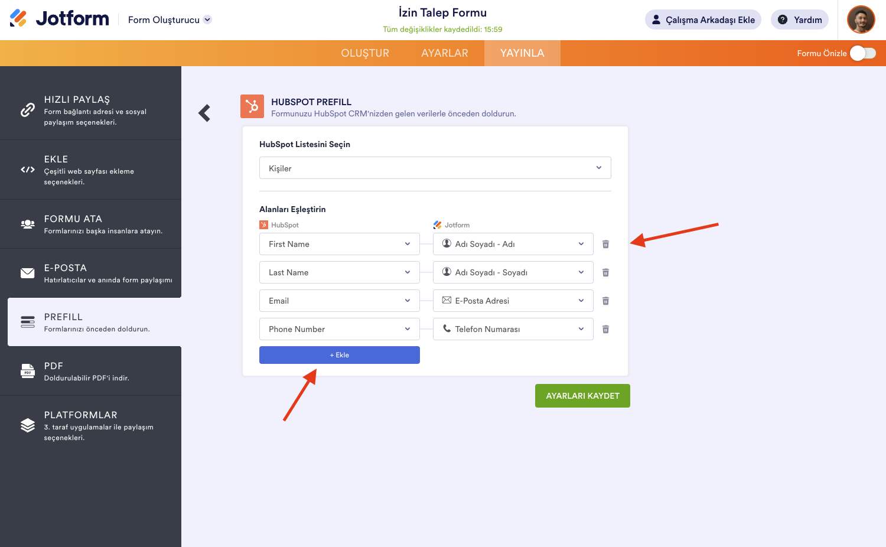The height and width of the screenshot is (547, 886).
Task: Switch to the OLUŞTUR tab
Action: pyautogui.click(x=365, y=53)
